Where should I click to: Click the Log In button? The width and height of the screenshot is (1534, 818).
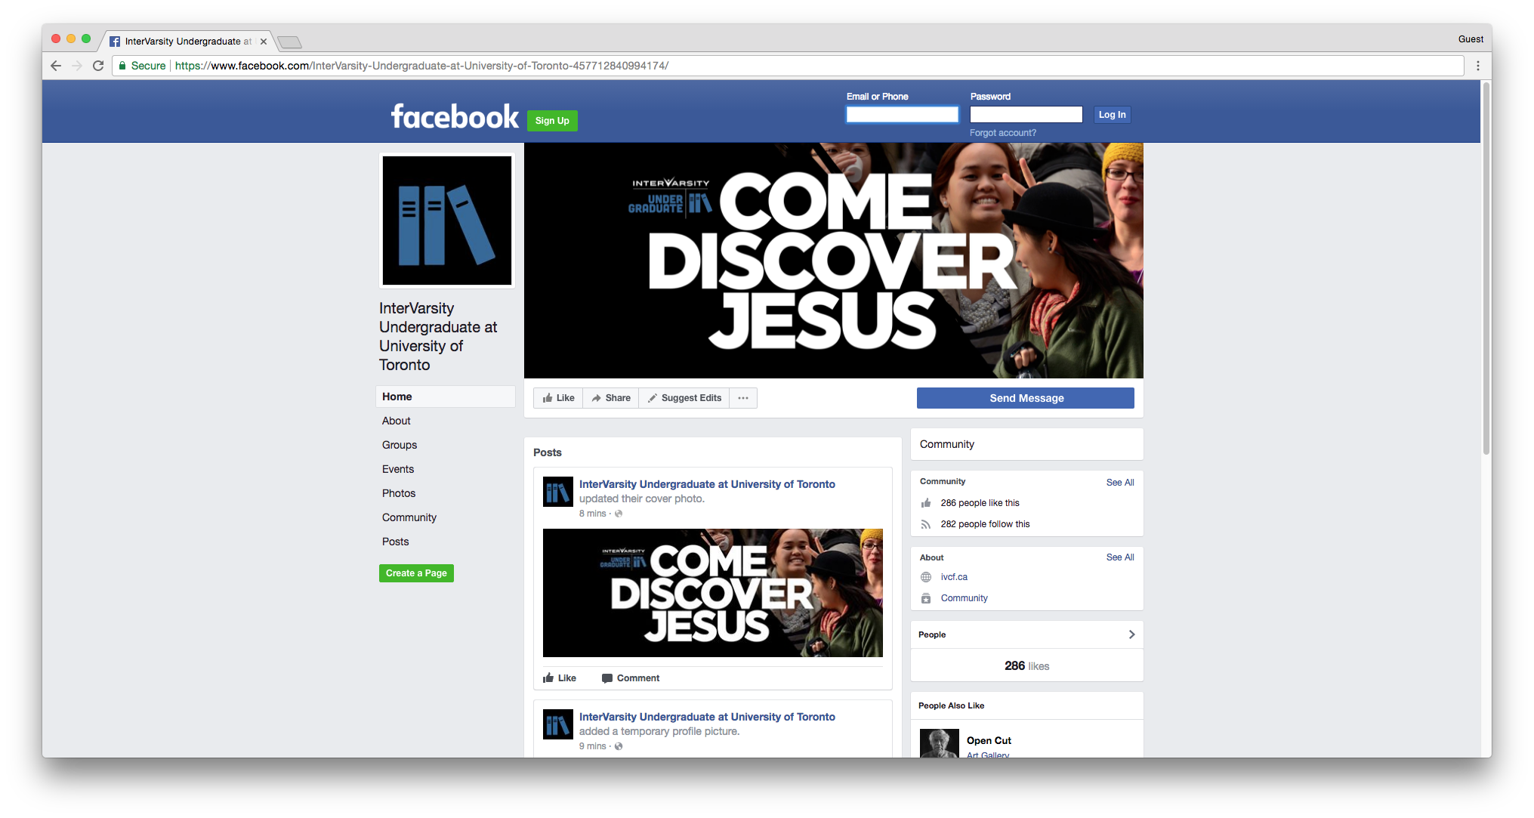point(1112,115)
